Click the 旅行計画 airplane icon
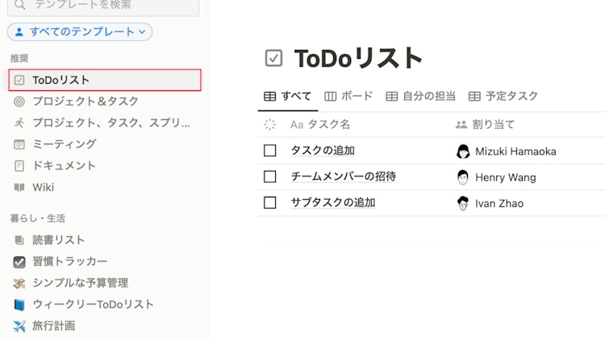Image resolution: width=605 pixels, height=340 pixels. tap(19, 326)
